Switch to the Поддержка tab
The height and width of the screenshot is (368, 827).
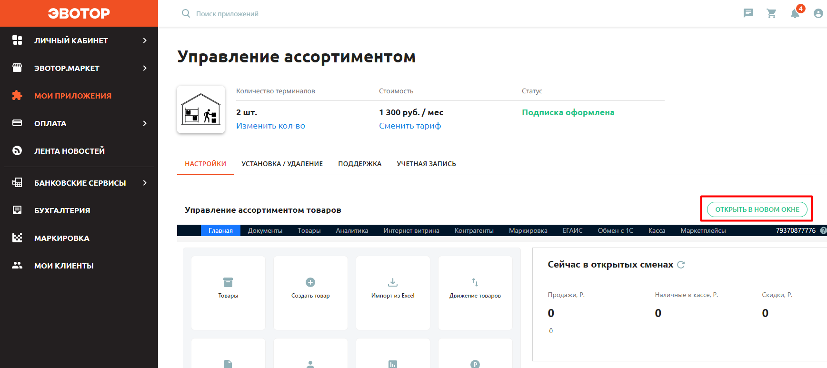[x=359, y=164]
